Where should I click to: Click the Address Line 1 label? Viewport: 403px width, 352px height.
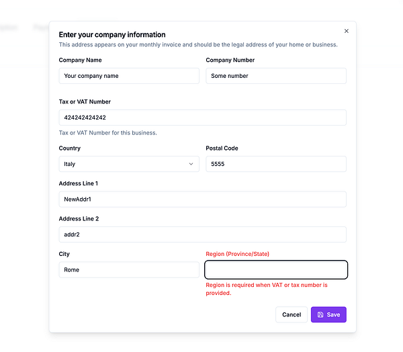pyautogui.click(x=79, y=183)
